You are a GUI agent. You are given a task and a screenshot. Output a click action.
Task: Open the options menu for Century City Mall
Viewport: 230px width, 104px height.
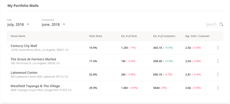tap(218, 48)
